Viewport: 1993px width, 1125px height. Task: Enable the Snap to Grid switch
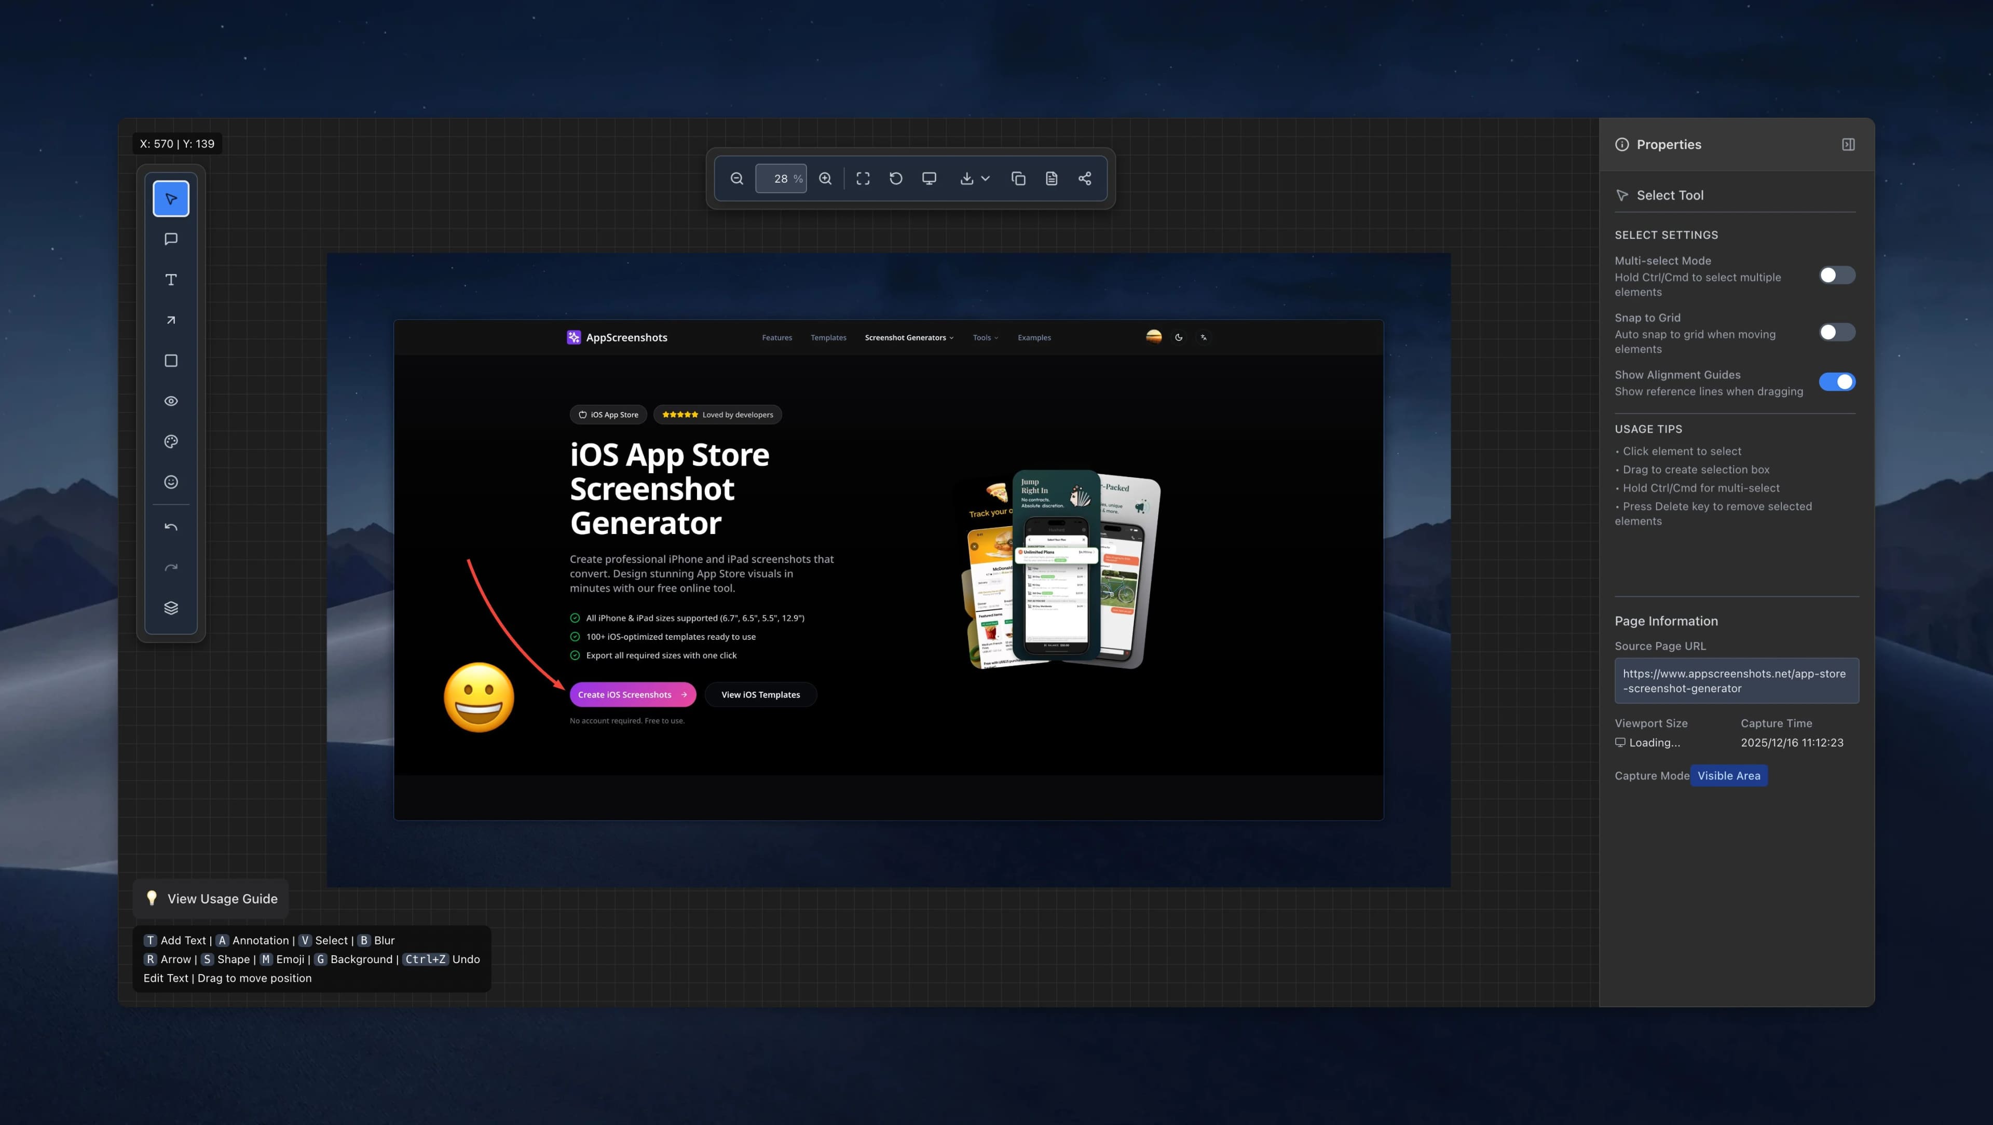[1837, 333]
